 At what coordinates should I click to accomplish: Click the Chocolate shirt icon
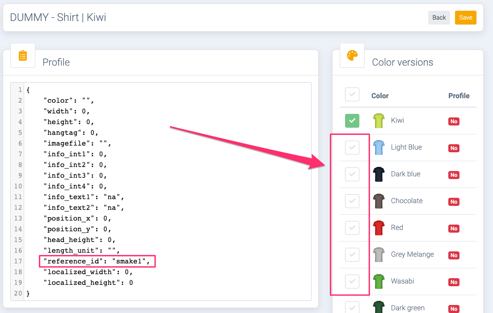pyautogui.click(x=379, y=201)
